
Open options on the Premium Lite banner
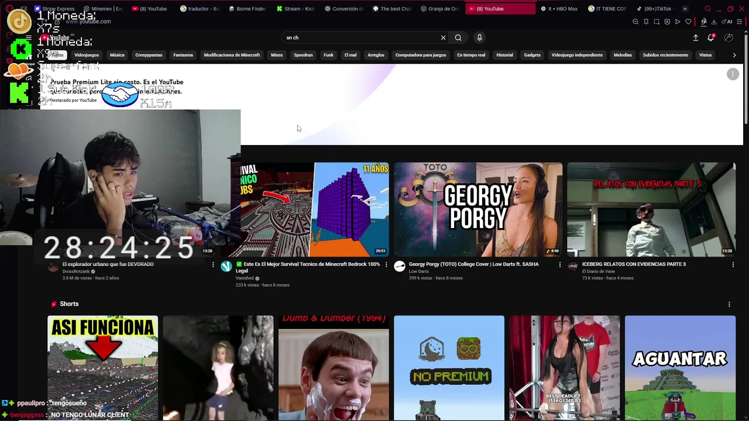pyautogui.click(x=733, y=74)
